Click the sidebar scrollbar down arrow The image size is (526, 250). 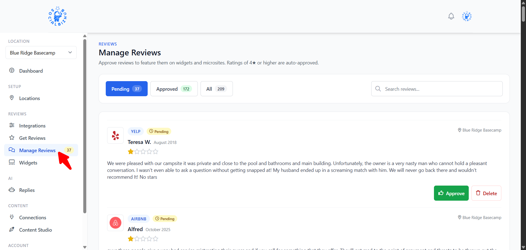point(85,247)
